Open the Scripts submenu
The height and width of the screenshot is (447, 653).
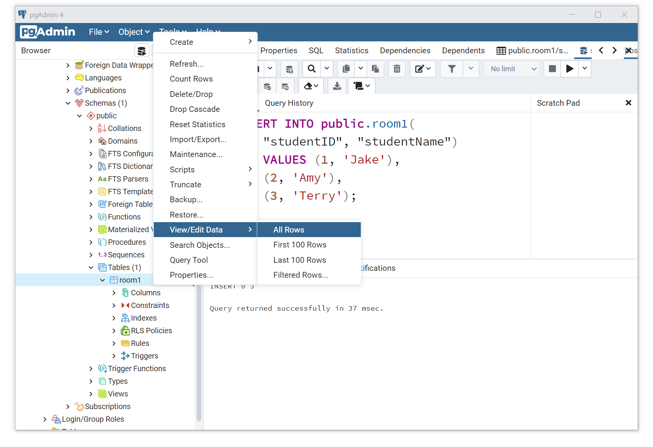[x=206, y=170]
